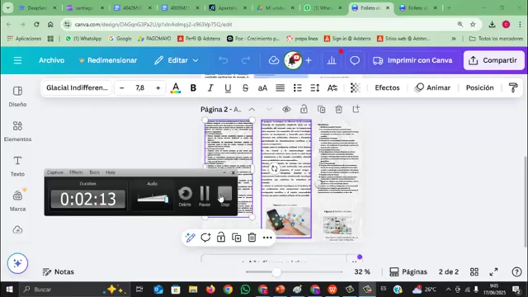
Task: Open the uploads cloud sidebar icon
Action: point(17,230)
